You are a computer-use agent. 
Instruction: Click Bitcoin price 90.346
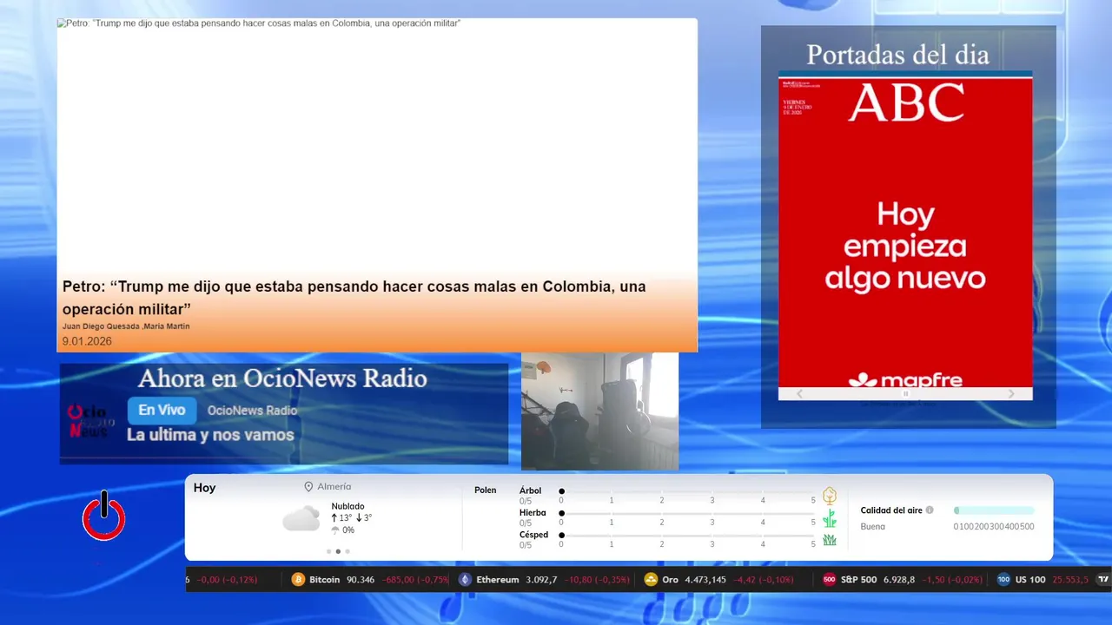point(361,580)
